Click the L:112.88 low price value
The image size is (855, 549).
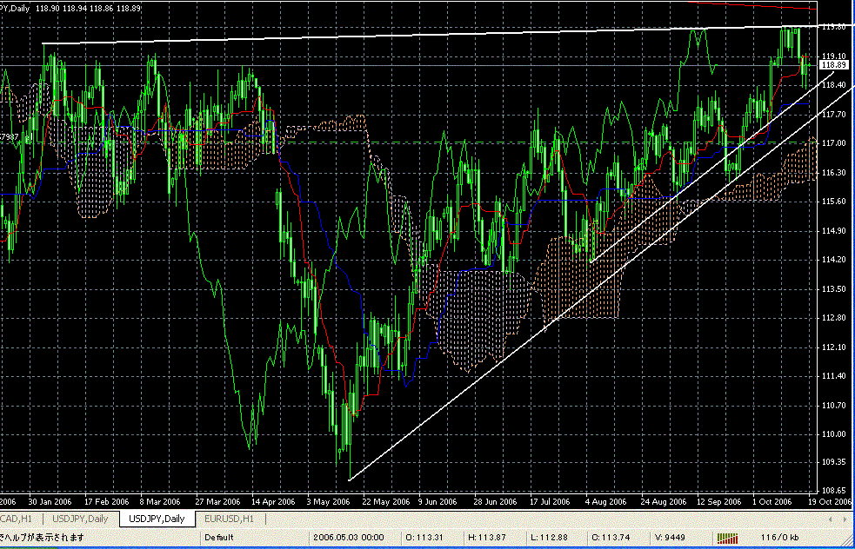[x=551, y=538]
